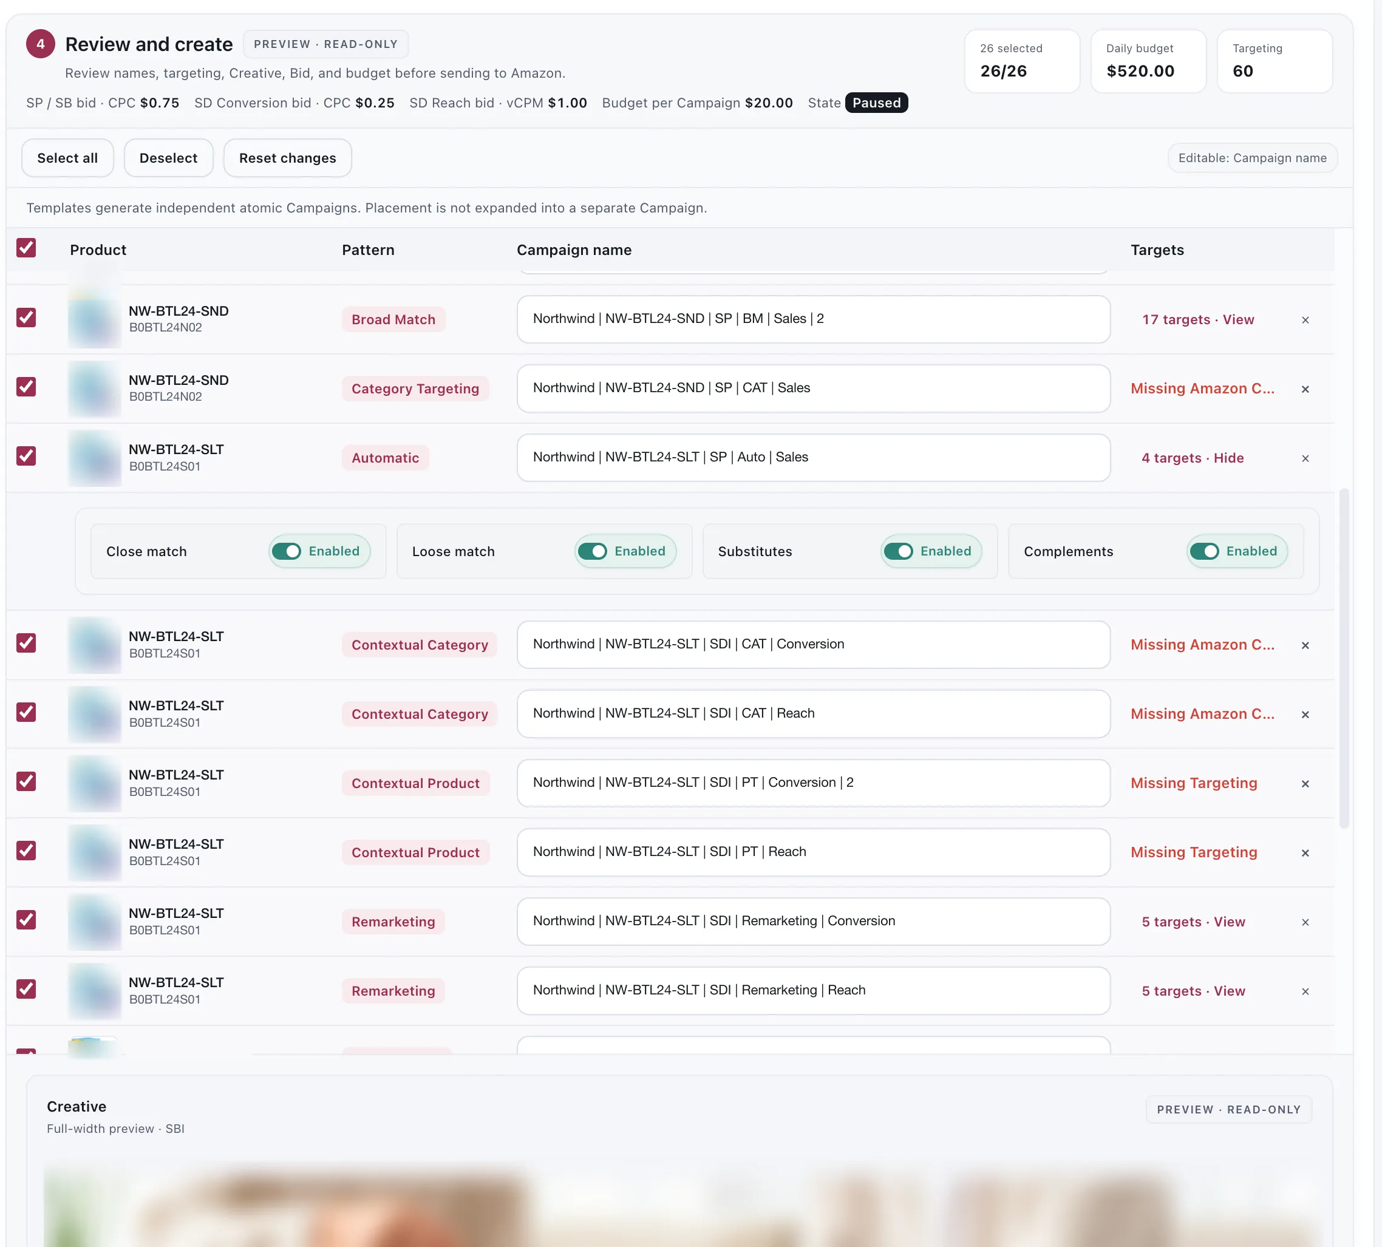The height and width of the screenshot is (1247, 1382).
Task: Edit the SP Auto Sales campaign name
Action: 813,458
